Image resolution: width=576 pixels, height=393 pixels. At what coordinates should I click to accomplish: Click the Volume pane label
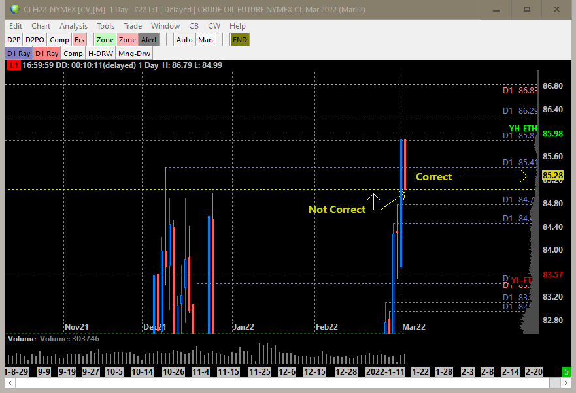point(22,339)
